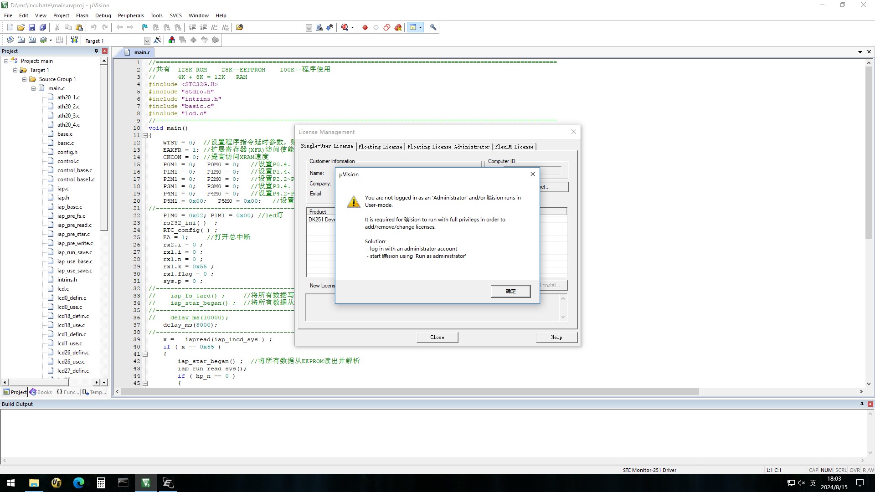
Task: Switch to Floating License Administrator tab
Action: (x=448, y=147)
